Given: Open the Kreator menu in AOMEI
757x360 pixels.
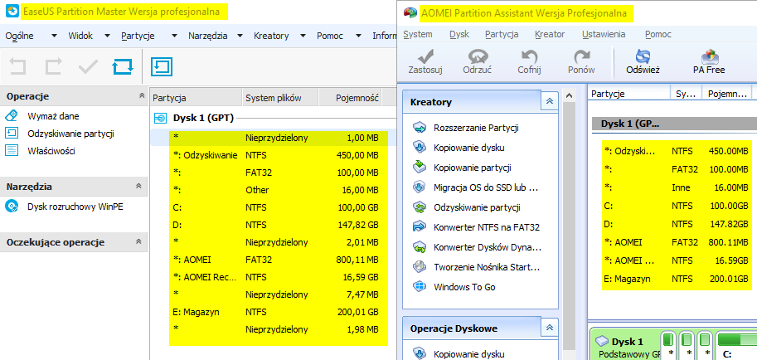Looking at the screenshot, I should pos(550,35).
